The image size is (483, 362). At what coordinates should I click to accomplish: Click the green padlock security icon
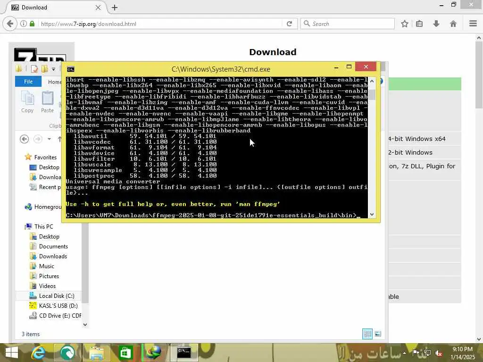click(x=32, y=24)
